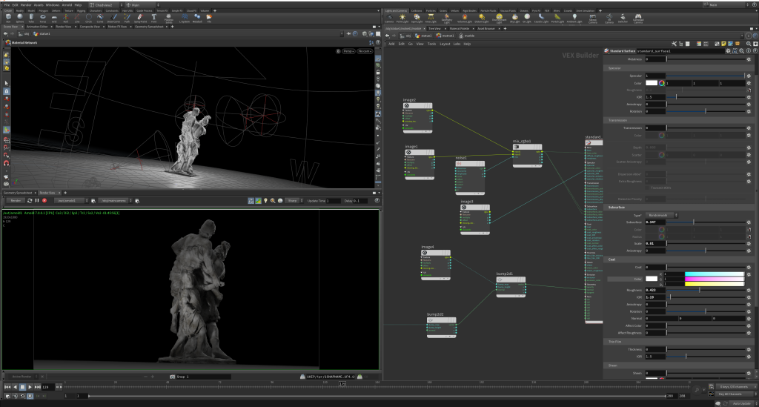Switch to the Geometry Spreadsheet tab
Image resolution: width=759 pixels, height=407 pixels.
tap(19, 192)
